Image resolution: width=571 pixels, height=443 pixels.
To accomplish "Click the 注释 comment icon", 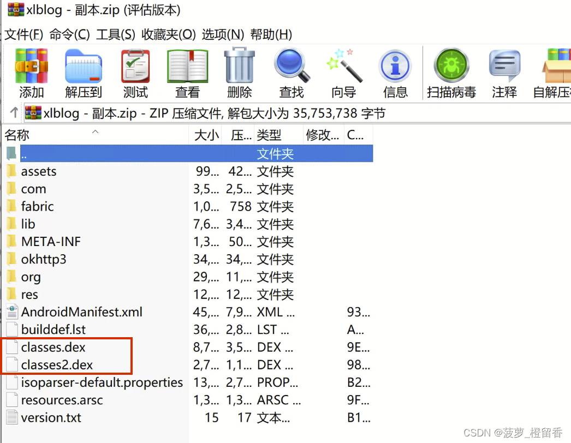I will pos(504,66).
